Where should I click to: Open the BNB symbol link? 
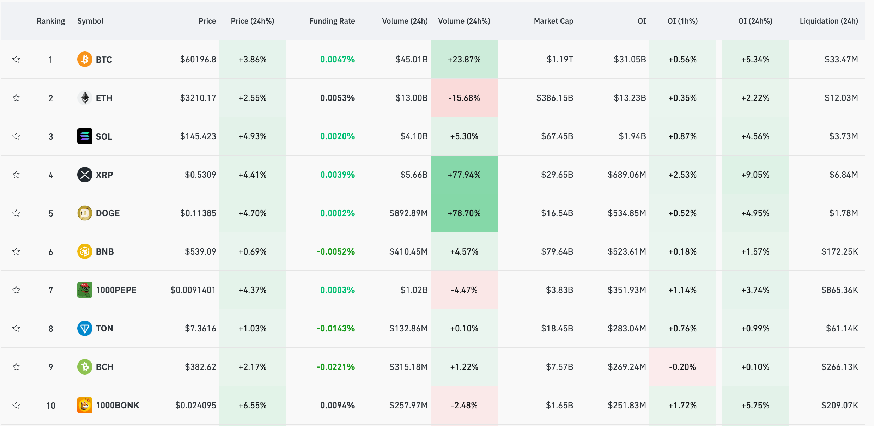pos(105,252)
